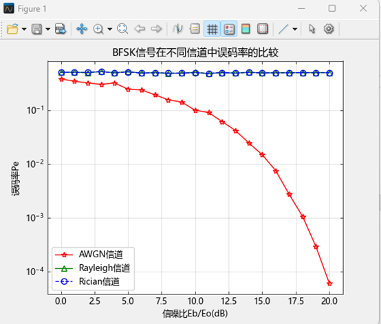Click the x-axis label 信噪比Eb/Eo(dB)

195,314
